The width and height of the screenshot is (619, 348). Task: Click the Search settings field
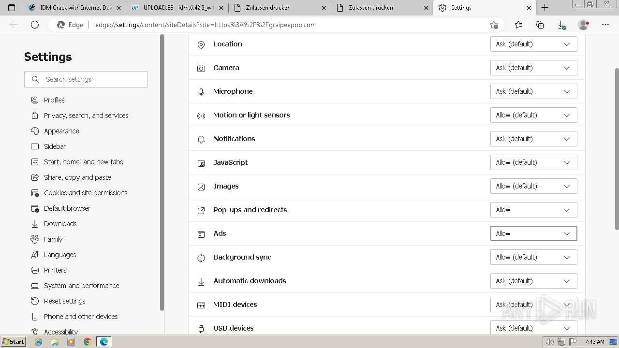click(x=86, y=79)
